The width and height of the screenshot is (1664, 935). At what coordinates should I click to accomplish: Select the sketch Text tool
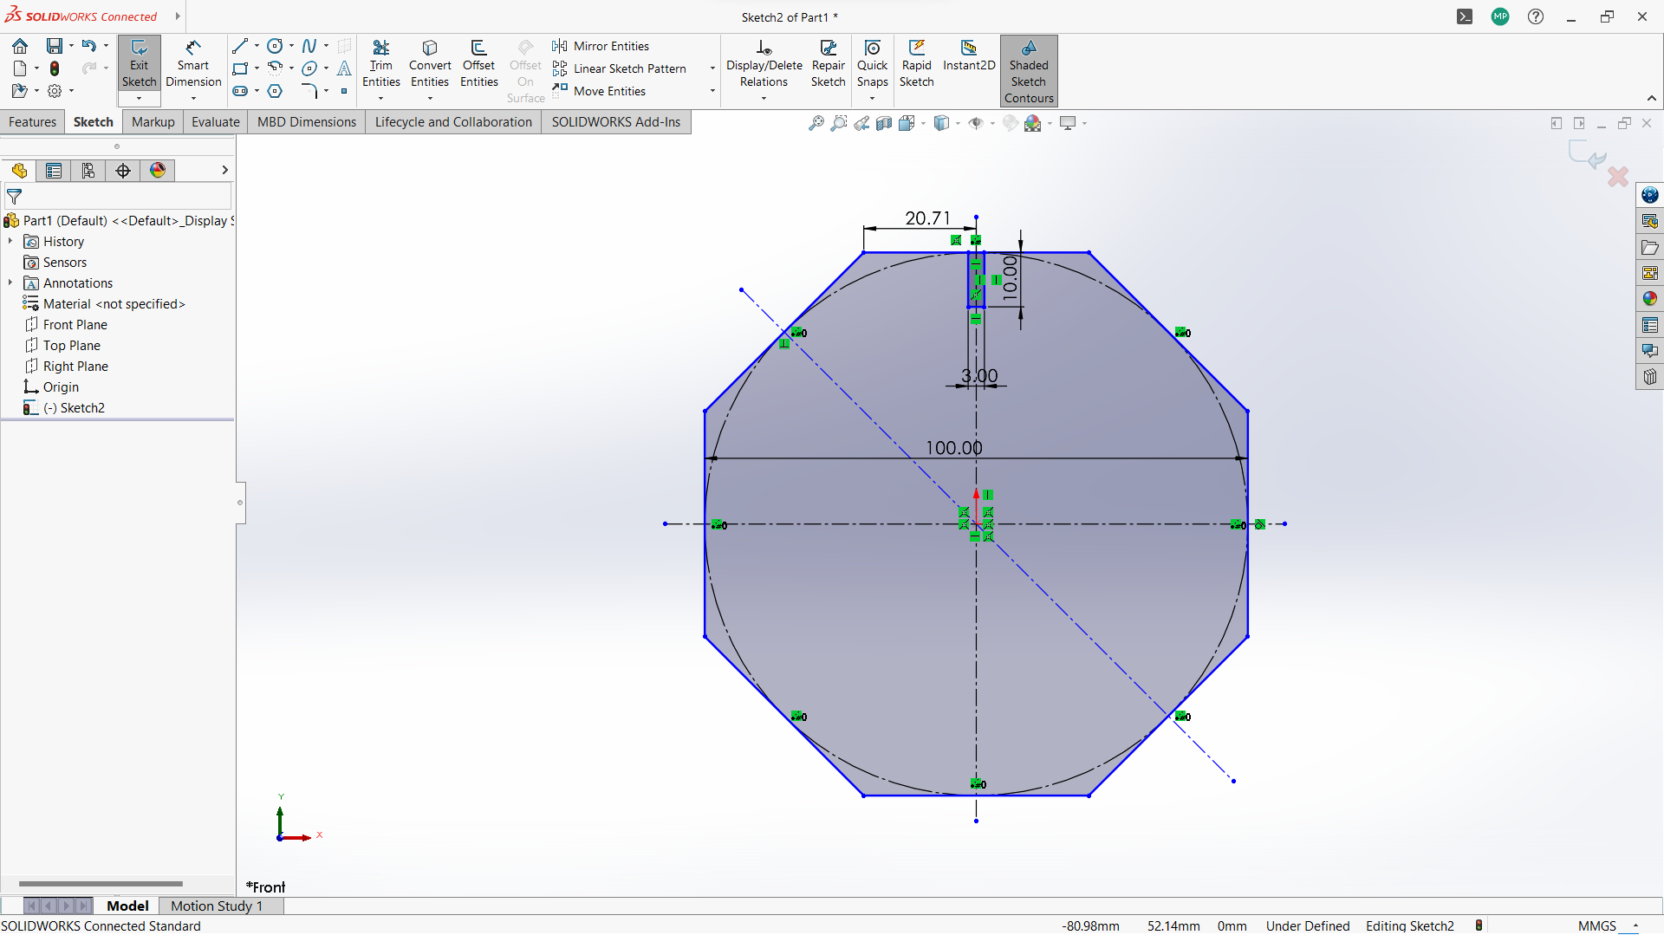tap(344, 68)
